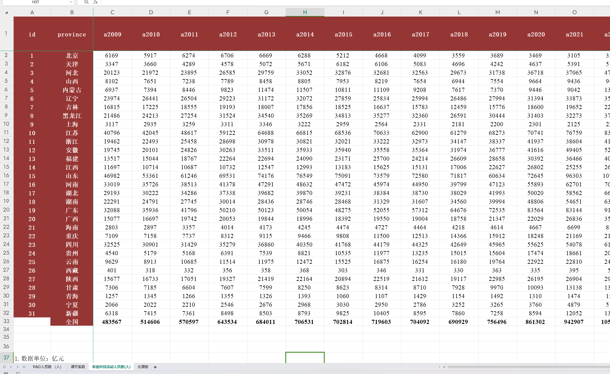Click the a2014 header cell
The width and height of the screenshot is (610, 374).
point(305,34)
